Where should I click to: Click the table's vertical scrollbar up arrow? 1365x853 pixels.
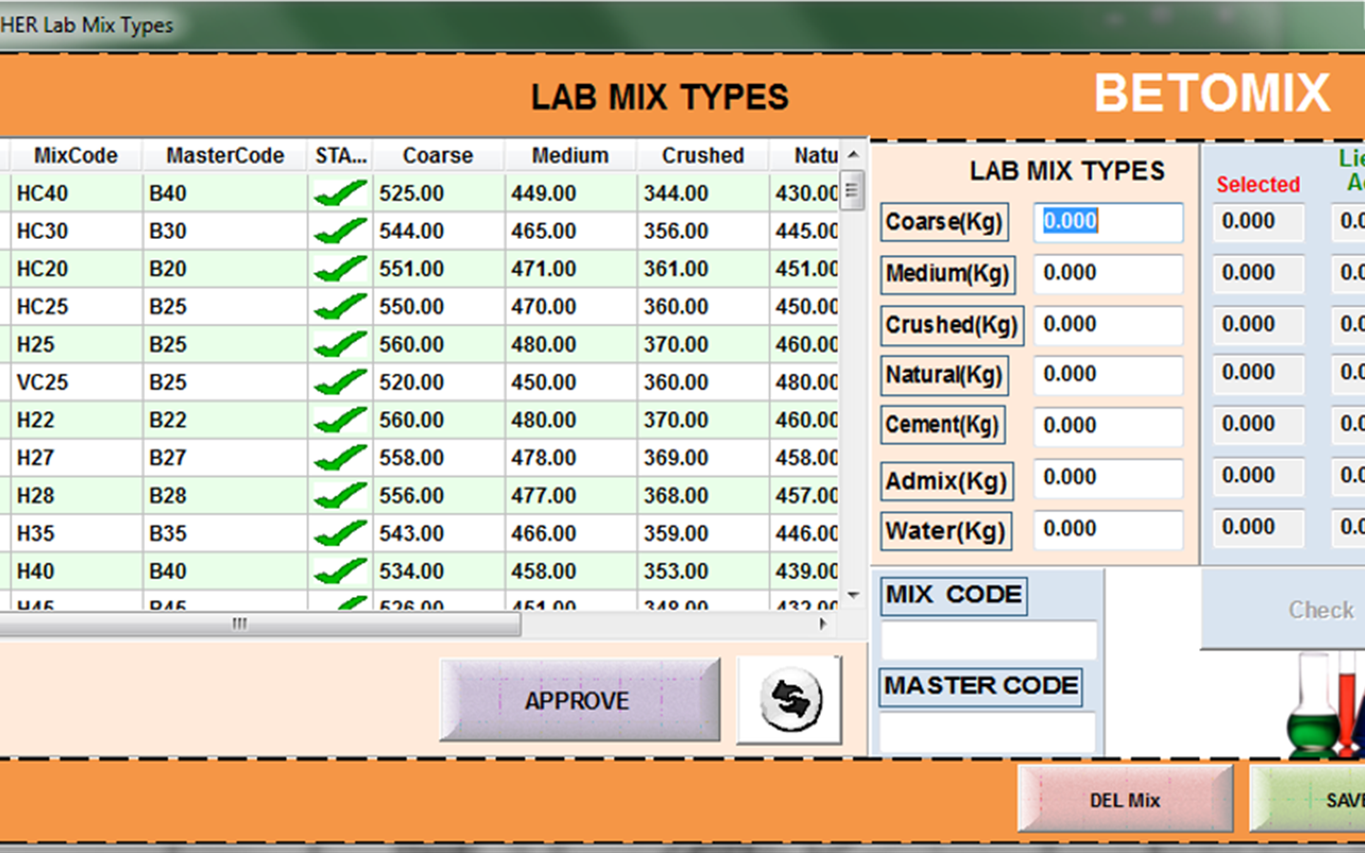pos(853,154)
